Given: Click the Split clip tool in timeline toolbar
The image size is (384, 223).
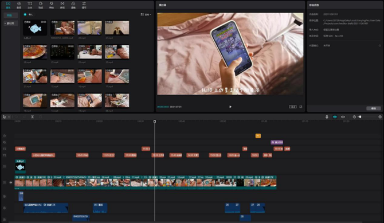Looking at the screenshot, I should [32, 117].
